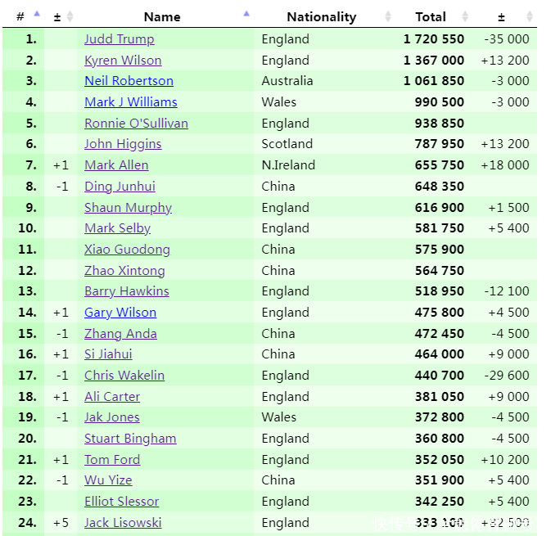Go to Mark J Williams' profile
The image size is (551, 536).
tap(130, 102)
